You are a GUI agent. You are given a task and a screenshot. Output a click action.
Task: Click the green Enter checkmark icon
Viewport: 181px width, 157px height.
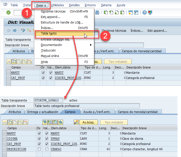8,12
